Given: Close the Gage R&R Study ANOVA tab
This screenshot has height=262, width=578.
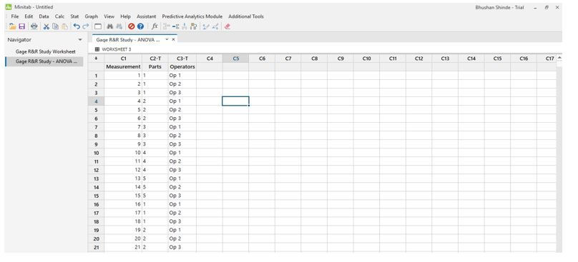Looking at the screenshot, I should pos(173,39).
